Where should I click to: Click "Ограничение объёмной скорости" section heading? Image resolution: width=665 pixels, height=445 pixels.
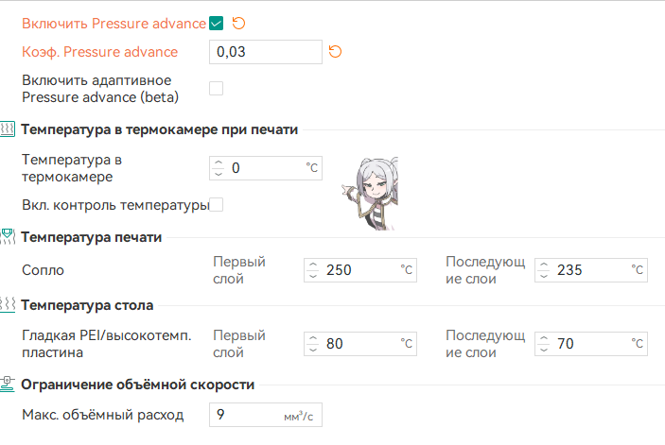(138, 385)
